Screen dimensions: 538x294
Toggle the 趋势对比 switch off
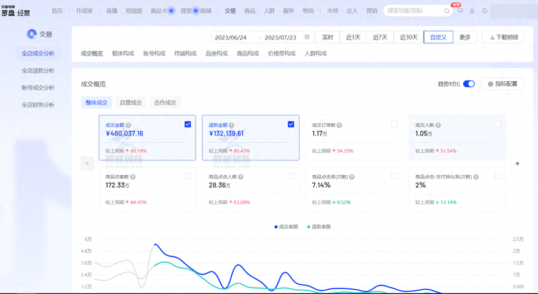pos(469,83)
